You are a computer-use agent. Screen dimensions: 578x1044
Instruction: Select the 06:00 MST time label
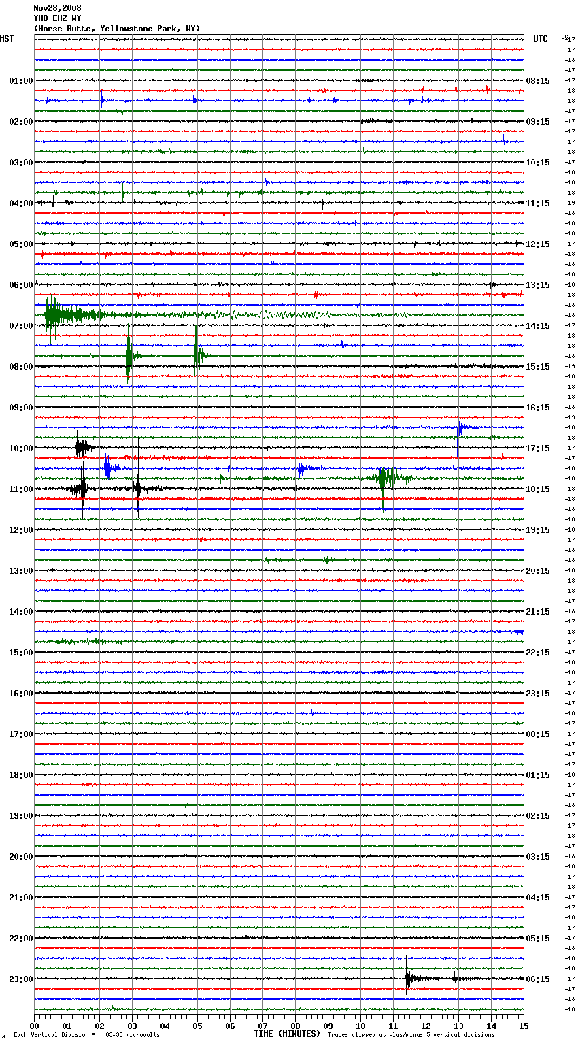[x=21, y=285]
